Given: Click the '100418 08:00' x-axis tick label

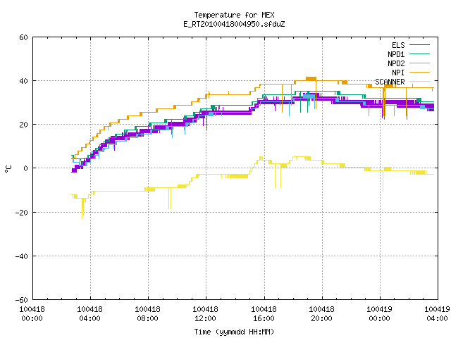Looking at the screenshot, I should [x=147, y=314].
